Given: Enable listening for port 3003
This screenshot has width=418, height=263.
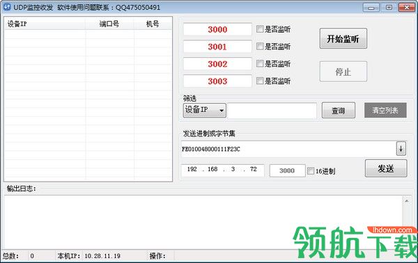Looking at the screenshot, I should [x=260, y=81].
